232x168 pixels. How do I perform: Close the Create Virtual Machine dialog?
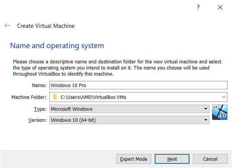pos(220,7)
